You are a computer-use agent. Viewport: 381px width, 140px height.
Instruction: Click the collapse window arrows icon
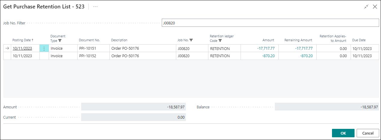pos(366,7)
